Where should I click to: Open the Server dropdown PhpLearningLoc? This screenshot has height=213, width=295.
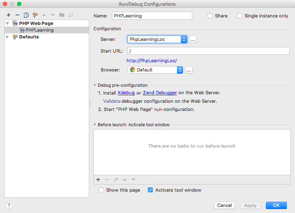[157, 39]
